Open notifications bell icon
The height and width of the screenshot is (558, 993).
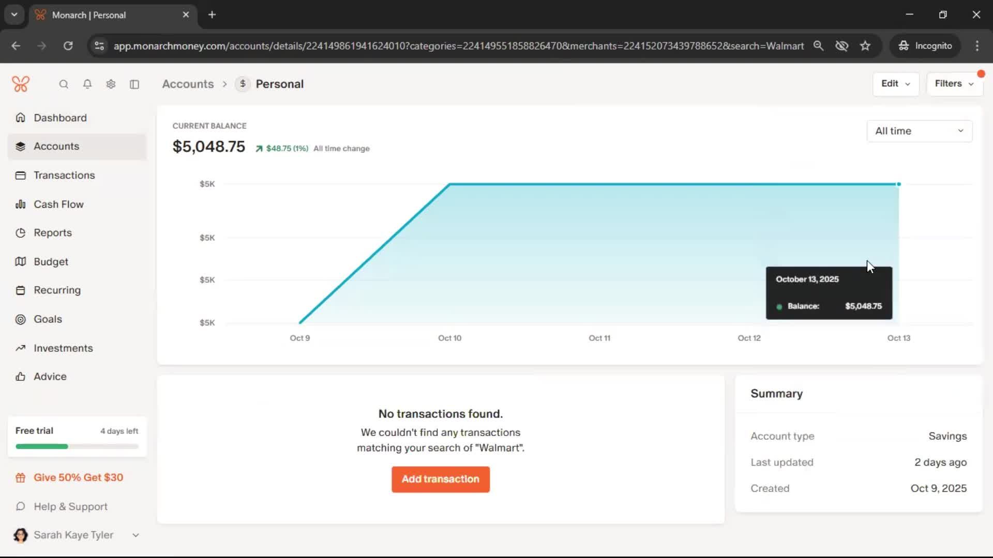pyautogui.click(x=87, y=84)
